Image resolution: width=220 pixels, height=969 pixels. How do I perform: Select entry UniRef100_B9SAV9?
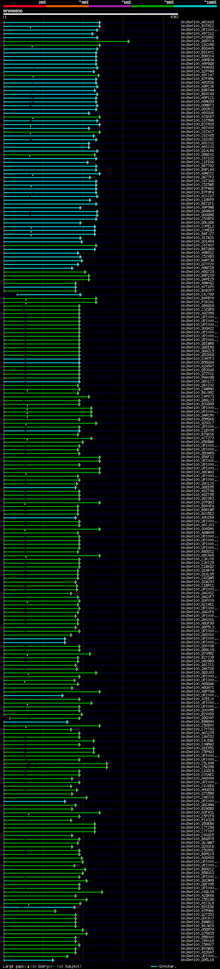pos(197,48)
